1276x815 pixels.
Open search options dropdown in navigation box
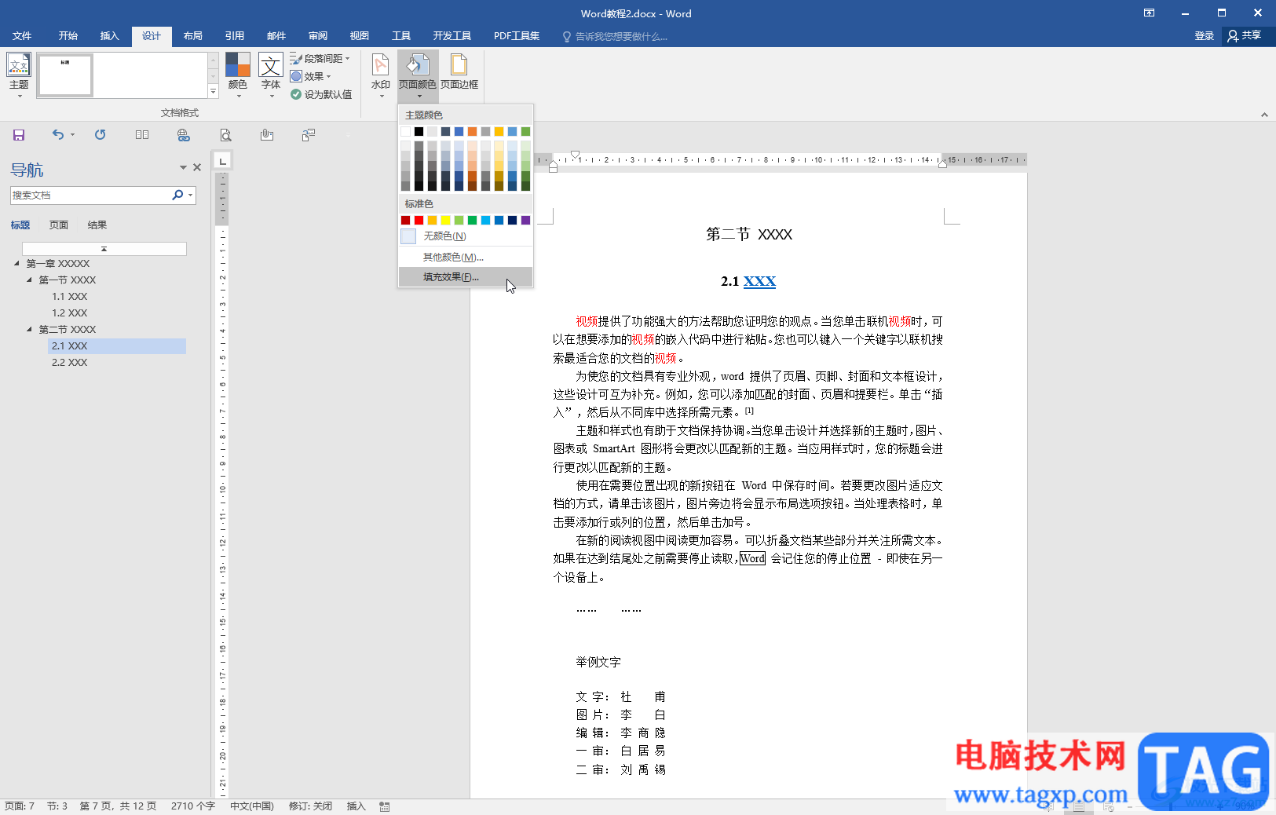[190, 195]
